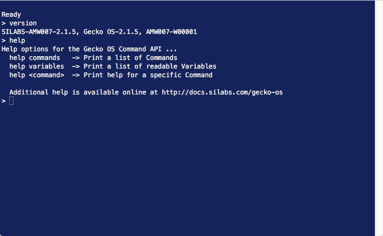This screenshot has height=236, width=383.
Task: Click the 'help <command>' option text
Action: coord(36,75)
